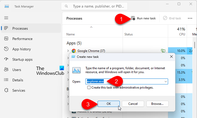Click the 10.0% CPU value cell
This screenshot has width=197, height=118.
click(x=177, y=51)
